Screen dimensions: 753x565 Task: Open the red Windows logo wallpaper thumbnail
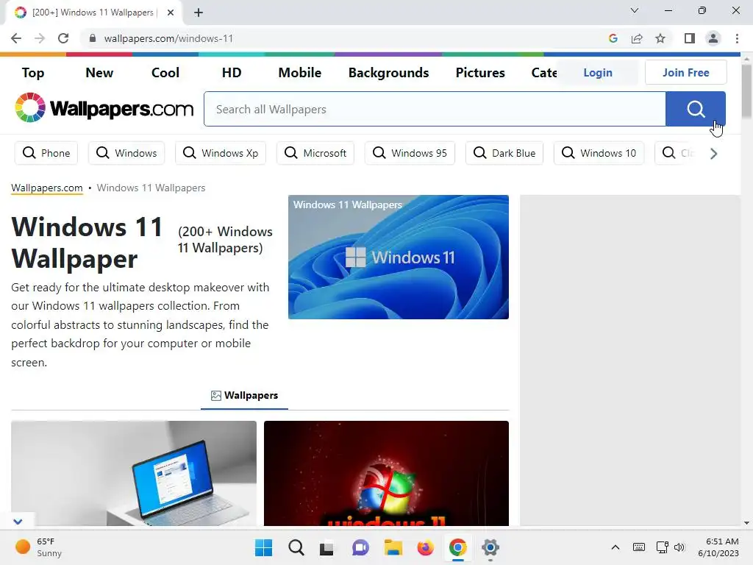[386, 473]
